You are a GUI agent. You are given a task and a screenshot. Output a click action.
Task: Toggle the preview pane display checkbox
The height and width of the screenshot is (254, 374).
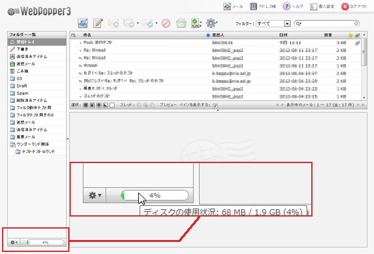click(x=215, y=106)
